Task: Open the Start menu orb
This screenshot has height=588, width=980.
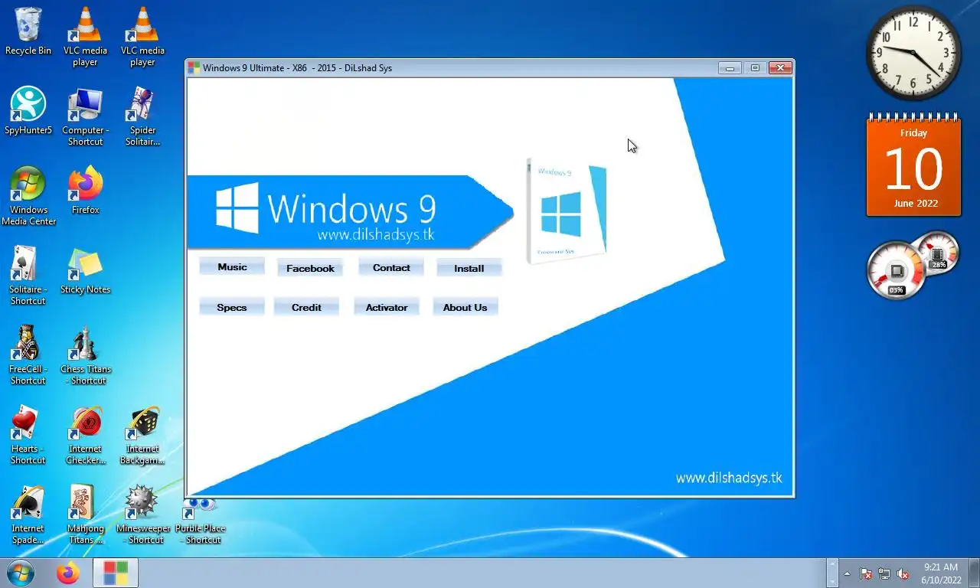Action: [x=21, y=573]
